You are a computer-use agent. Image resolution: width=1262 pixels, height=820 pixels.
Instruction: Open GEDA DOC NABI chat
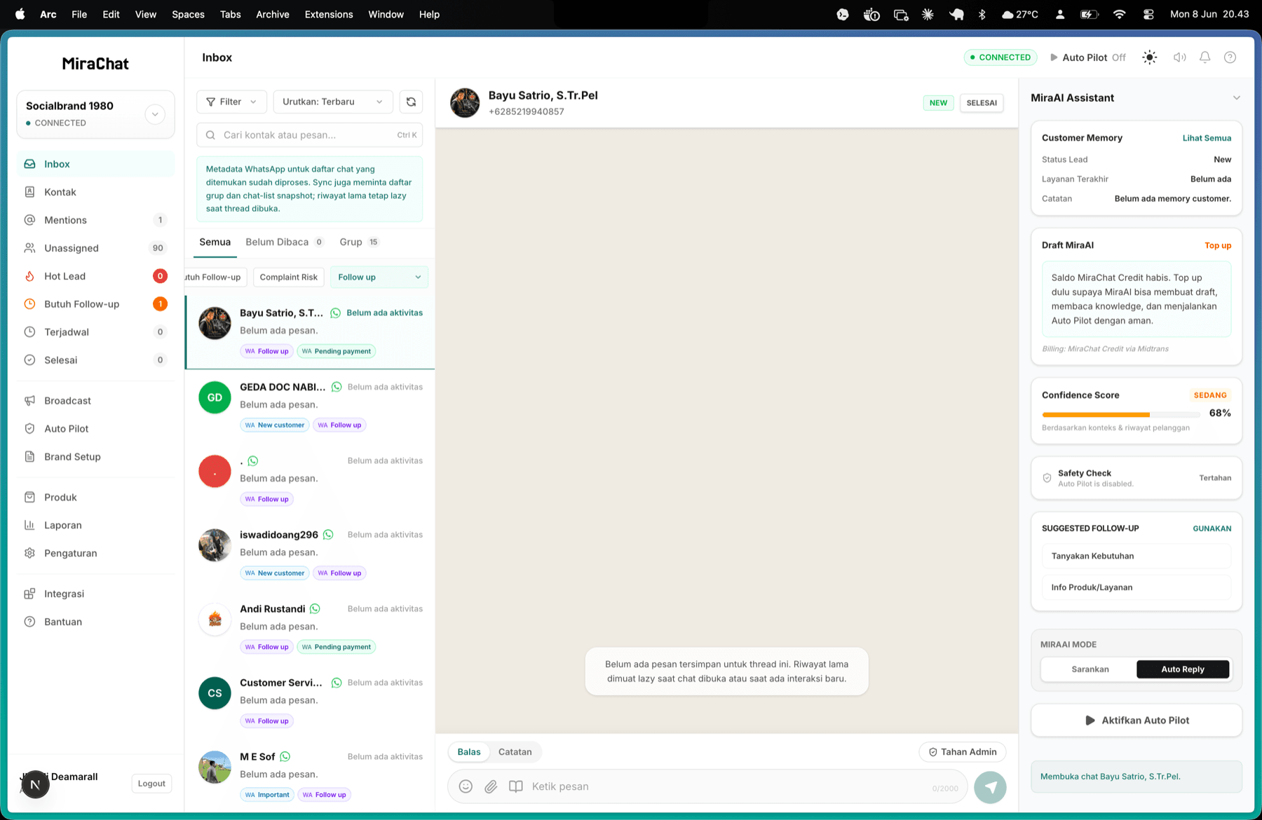tap(310, 406)
